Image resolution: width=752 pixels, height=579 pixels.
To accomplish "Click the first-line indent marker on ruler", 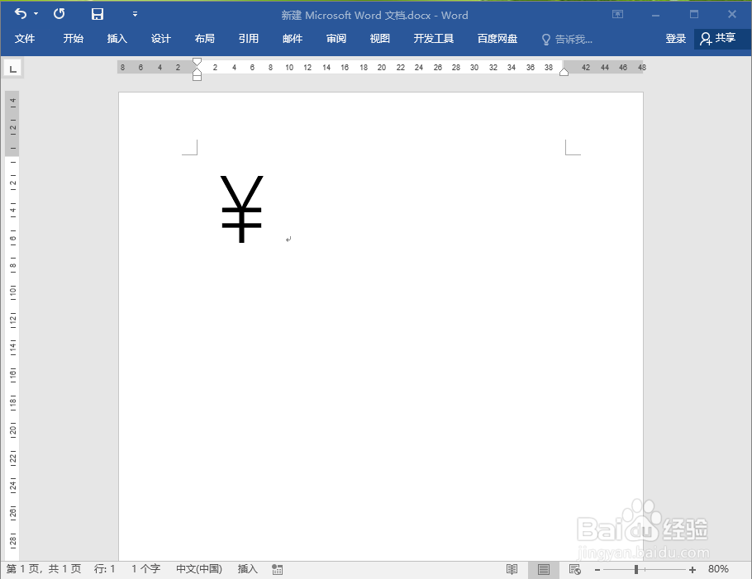I will click(196, 61).
